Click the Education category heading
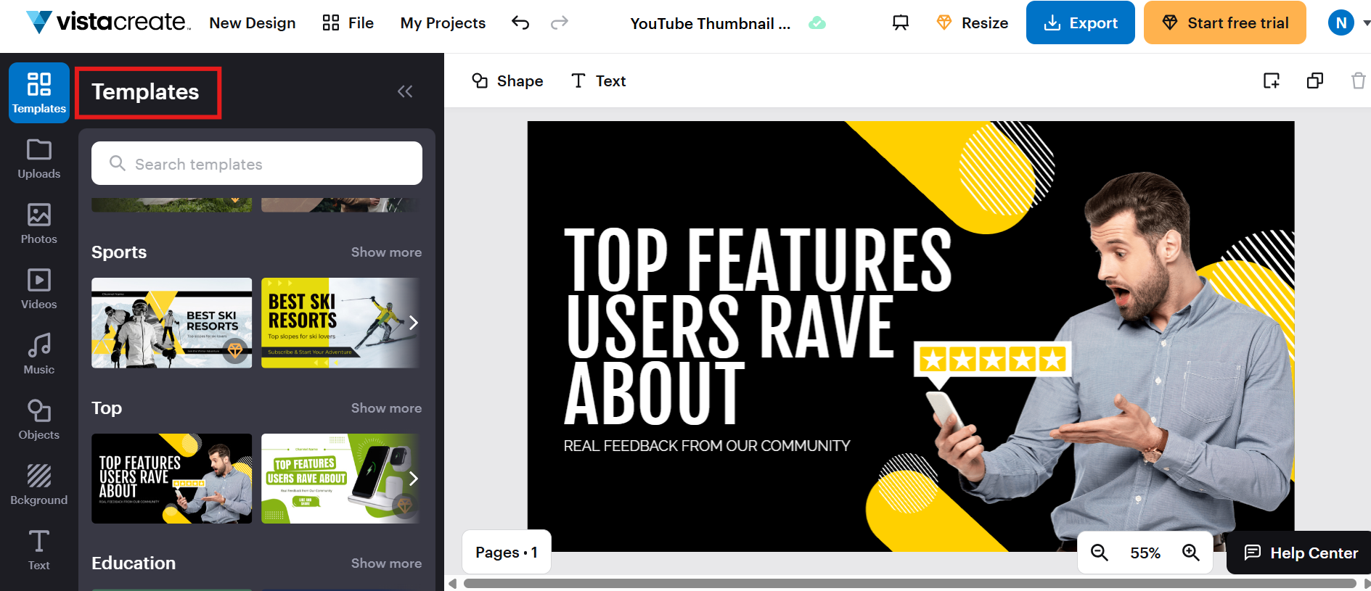This screenshot has height=591, width=1371. click(x=134, y=563)
